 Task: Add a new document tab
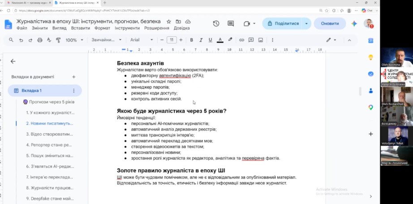(x=74, y=77)
